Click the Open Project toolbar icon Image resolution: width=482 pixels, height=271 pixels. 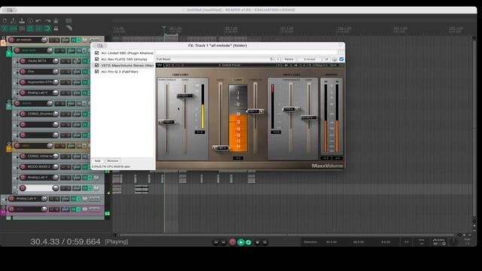point(14,21)
